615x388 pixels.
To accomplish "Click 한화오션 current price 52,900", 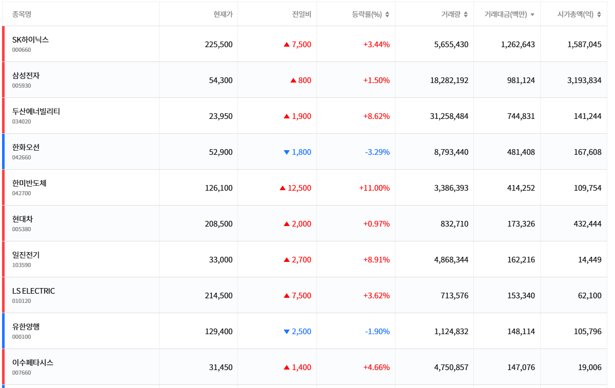I will click(x=221, y=152).
